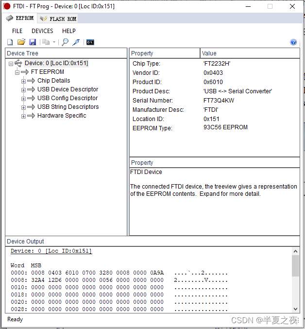This screenshot has width=305, height=329.
Task: Click the Device Output scroll down arrow
Action: (295, 309)
